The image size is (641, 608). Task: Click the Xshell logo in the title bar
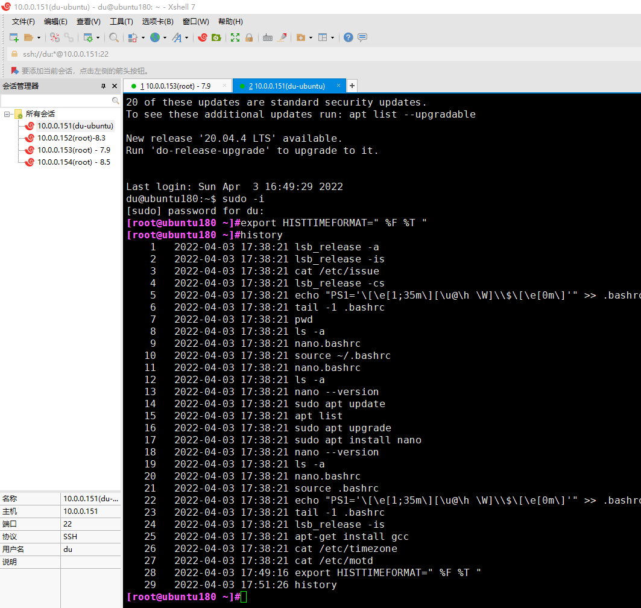coord(5,7)
